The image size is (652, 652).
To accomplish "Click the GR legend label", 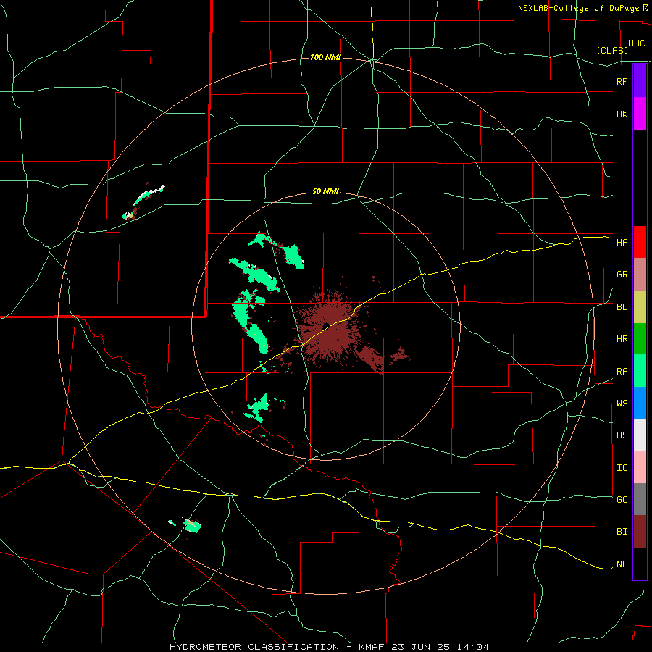I will pyautogui.click(x=622, y=275).
